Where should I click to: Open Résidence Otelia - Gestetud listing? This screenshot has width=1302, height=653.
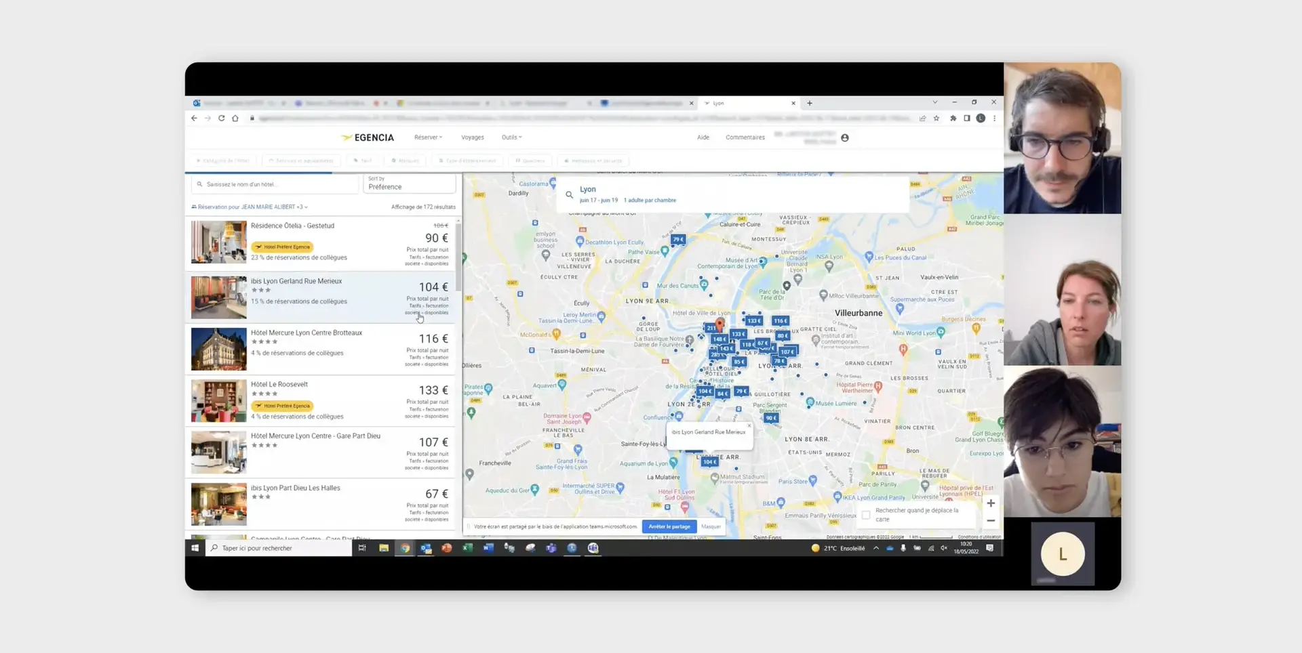tap(321, 243)
